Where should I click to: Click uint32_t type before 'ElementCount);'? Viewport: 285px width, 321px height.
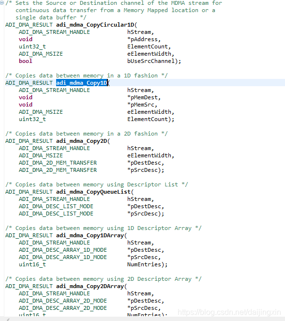pos(32,119)
